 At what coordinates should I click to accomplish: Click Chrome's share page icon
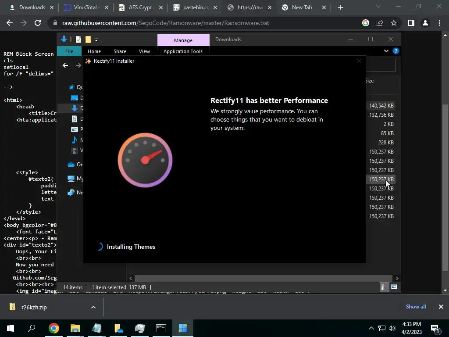[380, 23]
